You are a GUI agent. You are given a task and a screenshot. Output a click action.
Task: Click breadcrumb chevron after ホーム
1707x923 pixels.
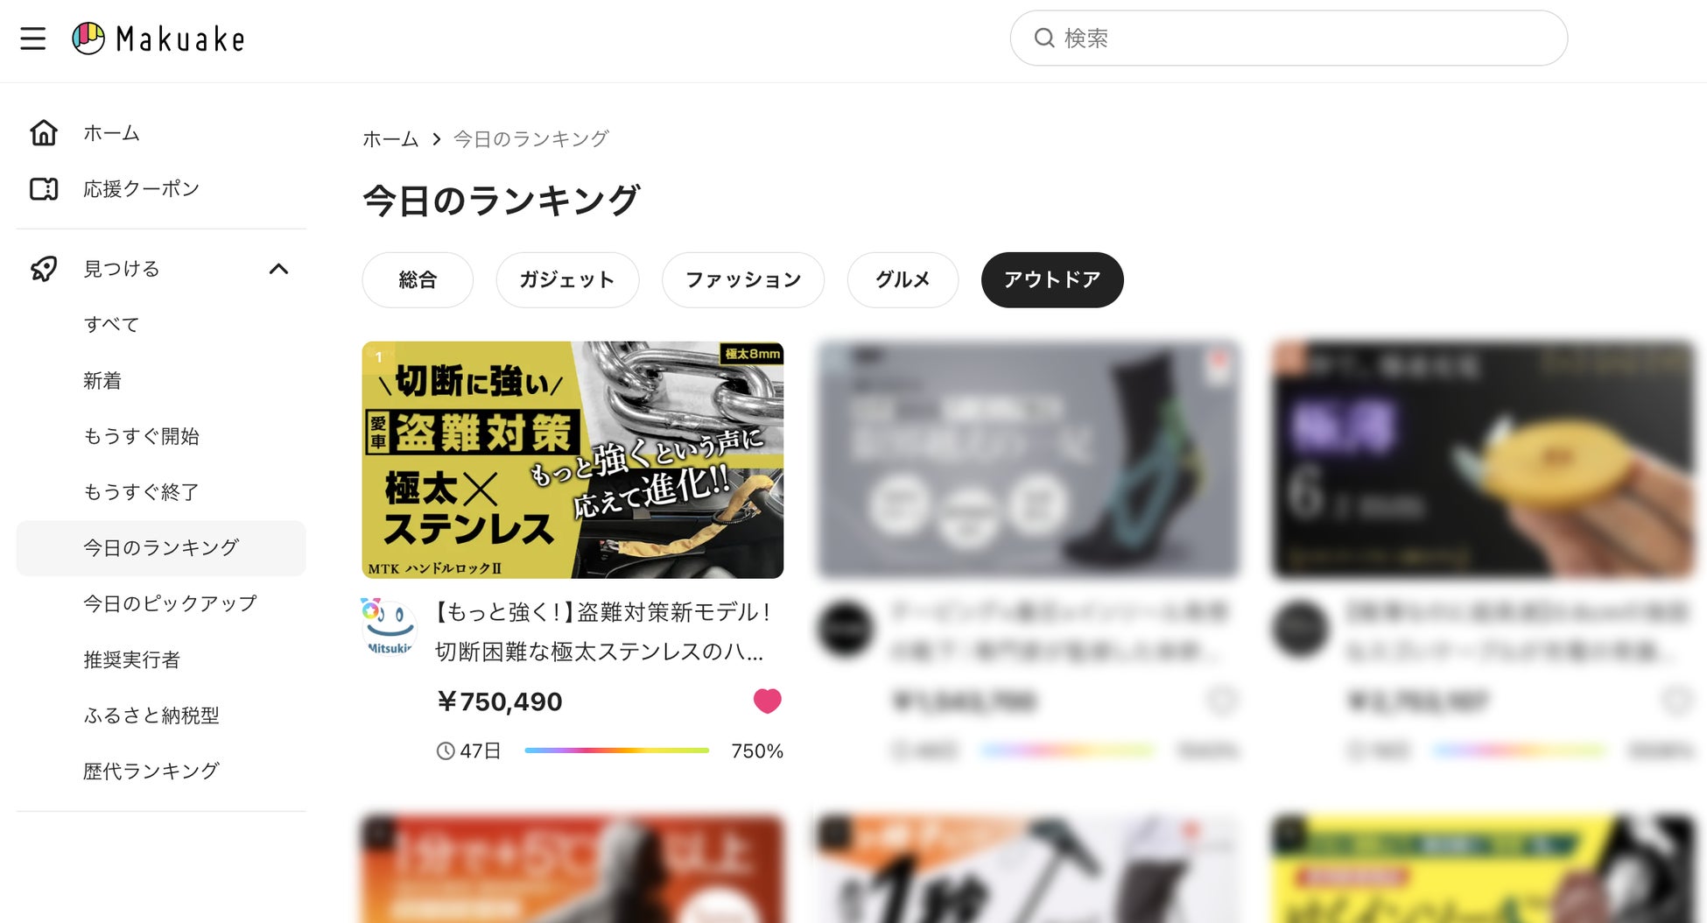[x=436, y=139]
